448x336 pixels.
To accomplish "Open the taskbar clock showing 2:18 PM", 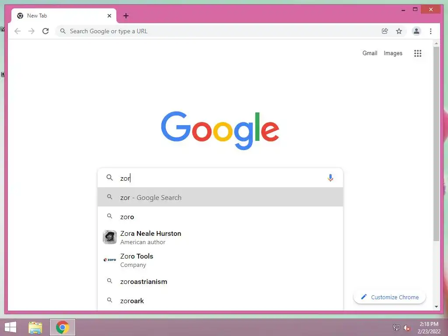I will point(429,327).
